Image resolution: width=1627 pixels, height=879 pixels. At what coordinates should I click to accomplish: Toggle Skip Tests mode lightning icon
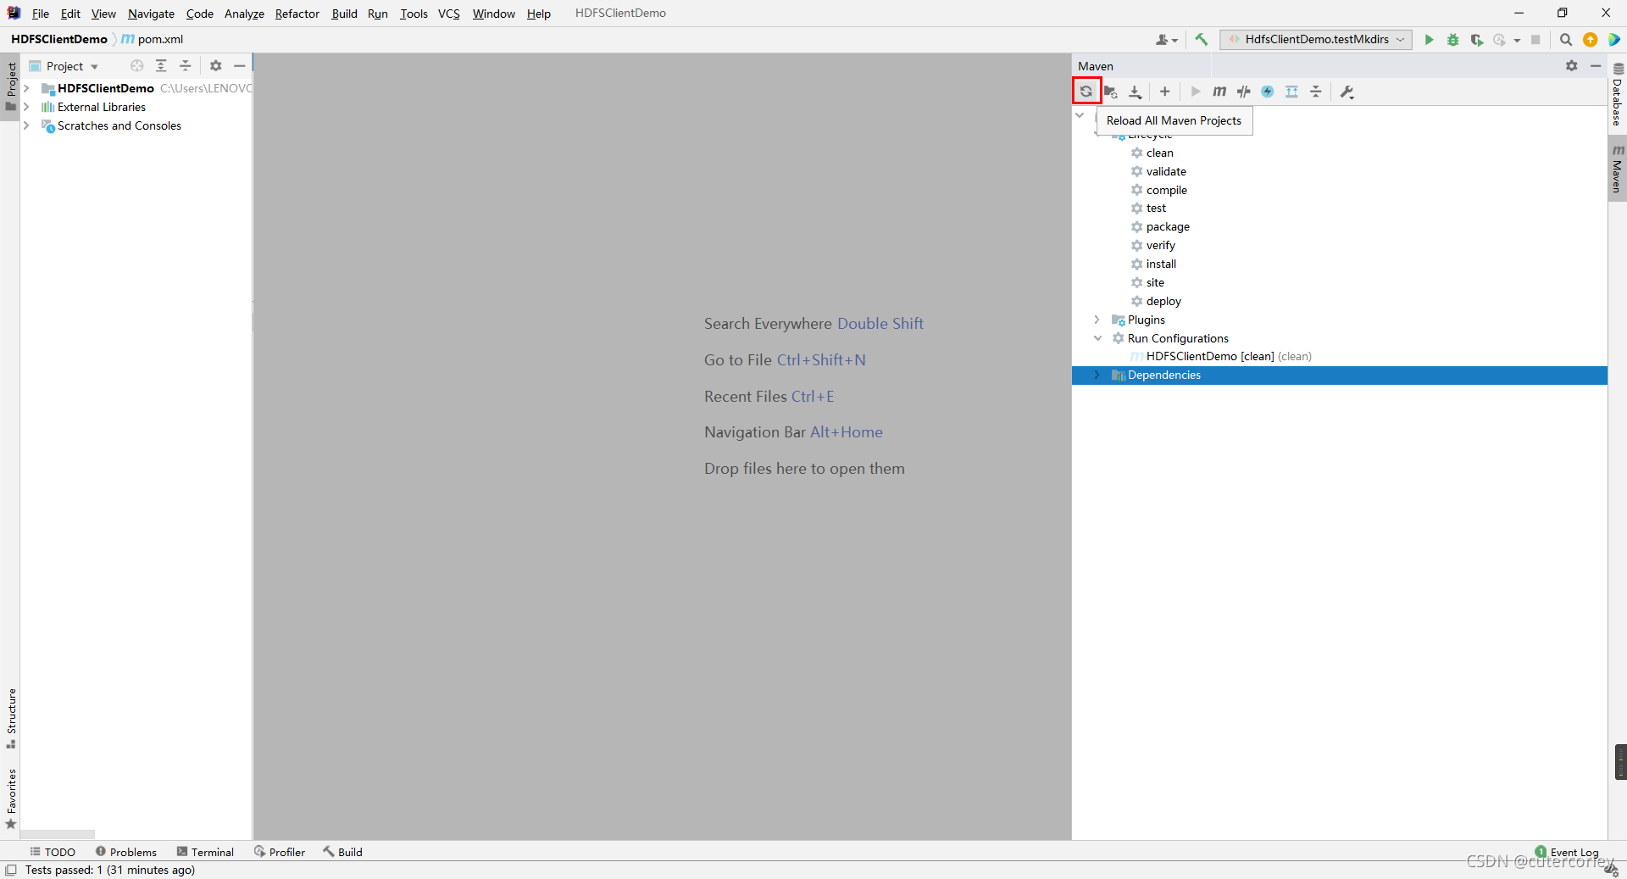[x=1268, y=92]
